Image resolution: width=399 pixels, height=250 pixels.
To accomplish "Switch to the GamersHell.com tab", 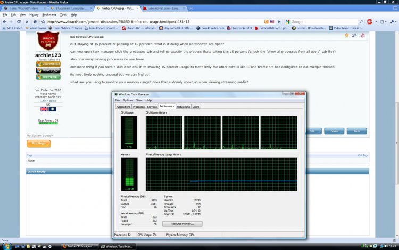I will tap(164, 9).
